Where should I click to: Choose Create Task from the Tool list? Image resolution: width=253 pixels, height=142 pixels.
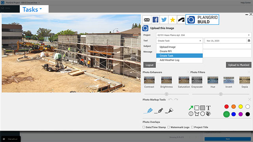pyautogui.click(x=179, y=56)
